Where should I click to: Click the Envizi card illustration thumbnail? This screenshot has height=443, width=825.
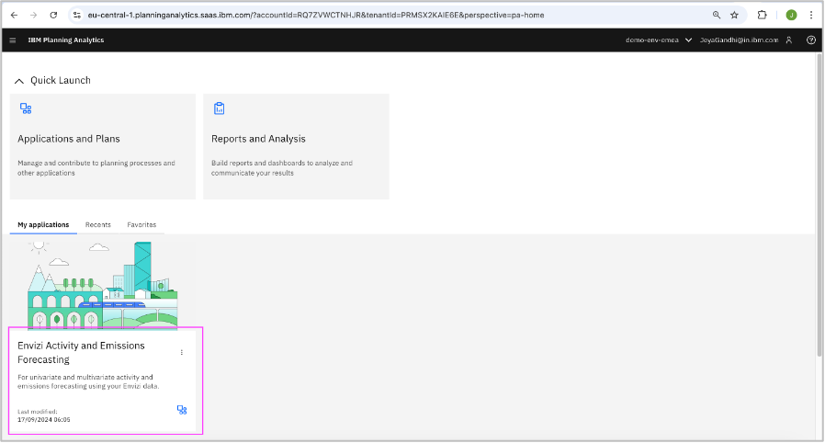(103, 283)
